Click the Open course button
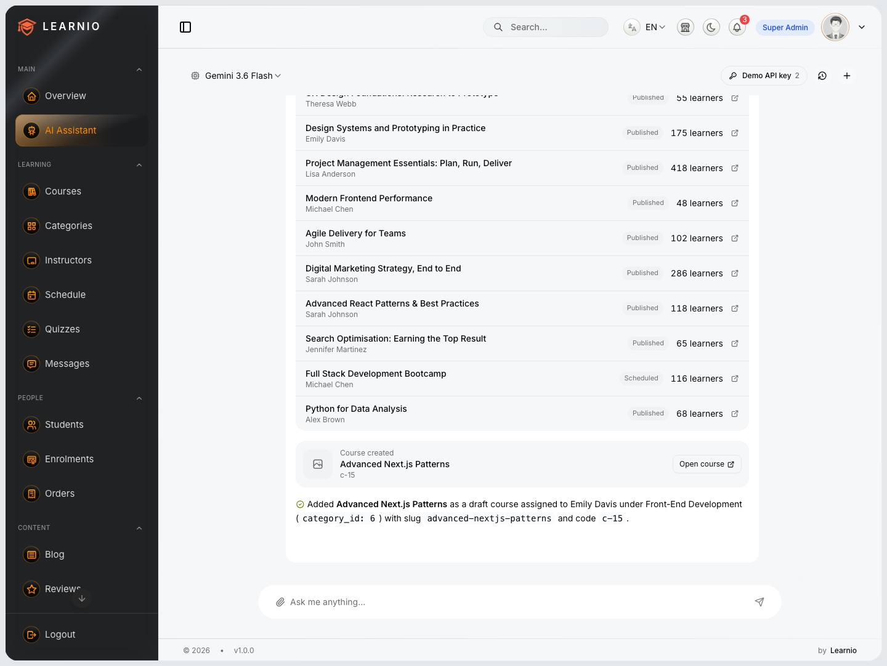Image resolution: width=887 pixels, height=666 pixels. point(707,464)
